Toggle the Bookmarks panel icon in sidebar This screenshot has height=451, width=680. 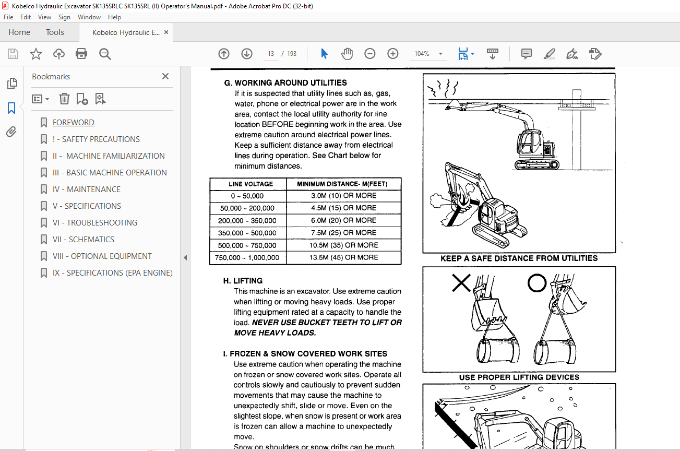click(x=11, y=108)
